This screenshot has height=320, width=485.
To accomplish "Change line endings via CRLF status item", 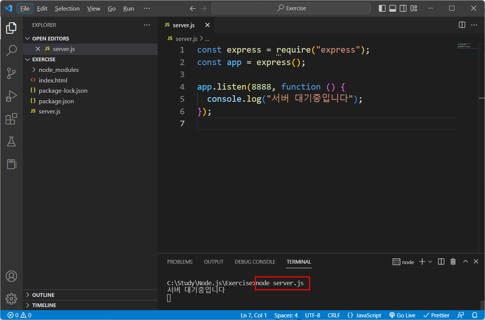I will coord(334,315).
